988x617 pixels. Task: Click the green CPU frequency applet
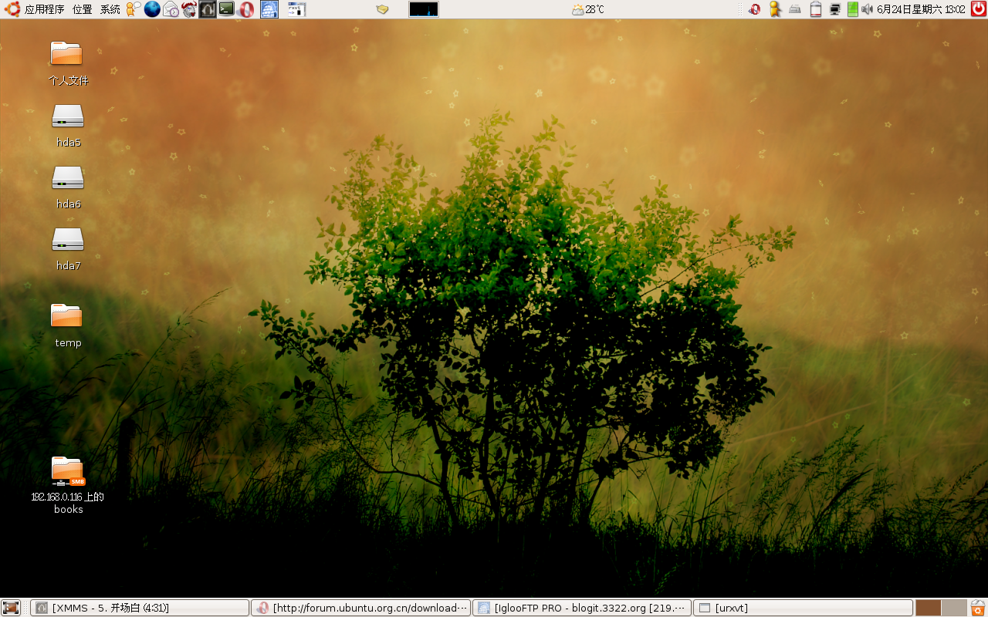[x=852, y=9]
